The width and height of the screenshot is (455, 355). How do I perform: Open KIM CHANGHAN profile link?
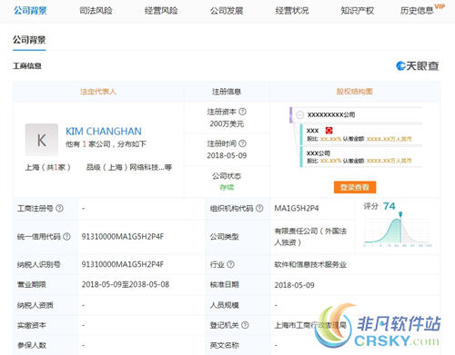tap(104, 132)
